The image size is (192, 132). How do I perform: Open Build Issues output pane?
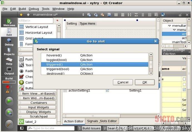point(90,128)
